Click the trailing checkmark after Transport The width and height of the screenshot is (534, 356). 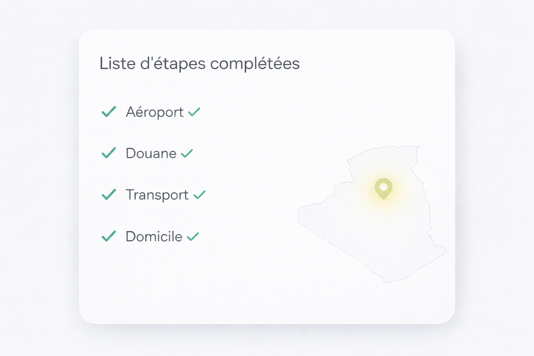(200, 195)
